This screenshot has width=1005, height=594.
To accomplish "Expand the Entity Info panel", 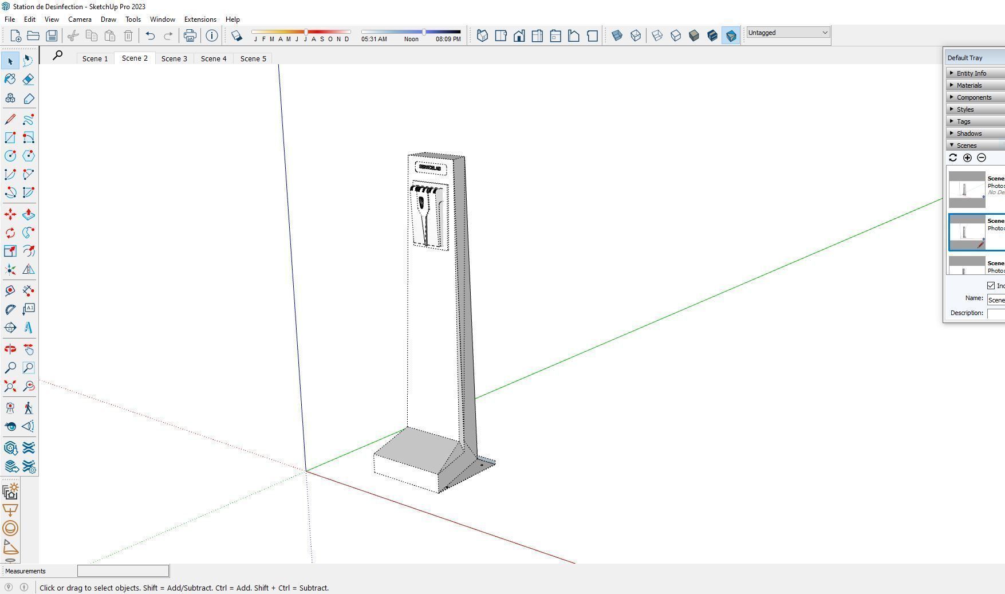I will [976, 73].
